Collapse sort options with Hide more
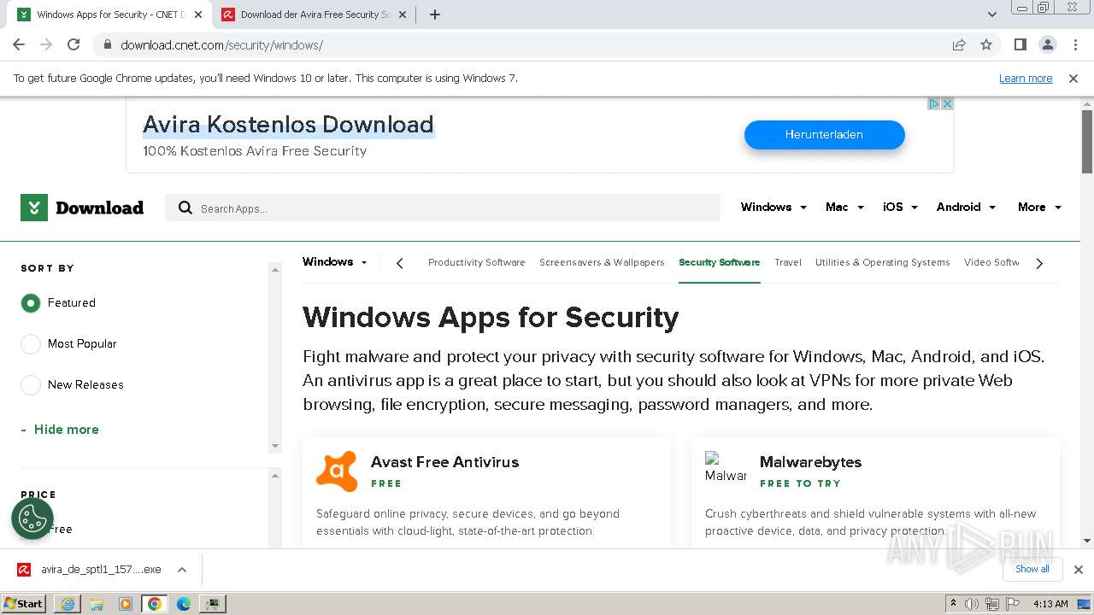The image size is (1094, 615). (60, 430)
